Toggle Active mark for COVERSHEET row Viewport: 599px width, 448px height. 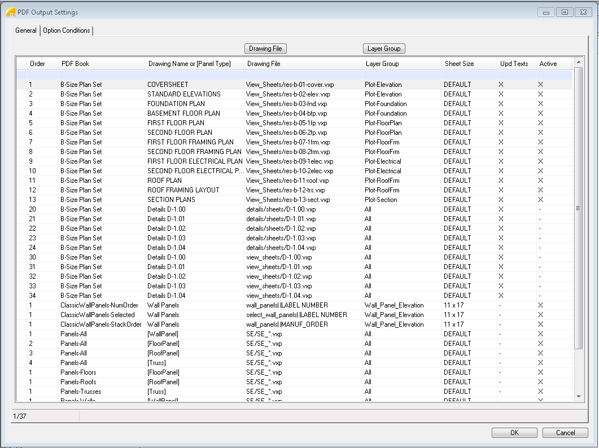540,85
